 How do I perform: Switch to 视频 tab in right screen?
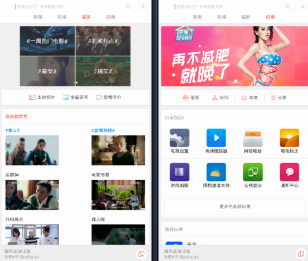pyautogui.click(x=221, y=17)
